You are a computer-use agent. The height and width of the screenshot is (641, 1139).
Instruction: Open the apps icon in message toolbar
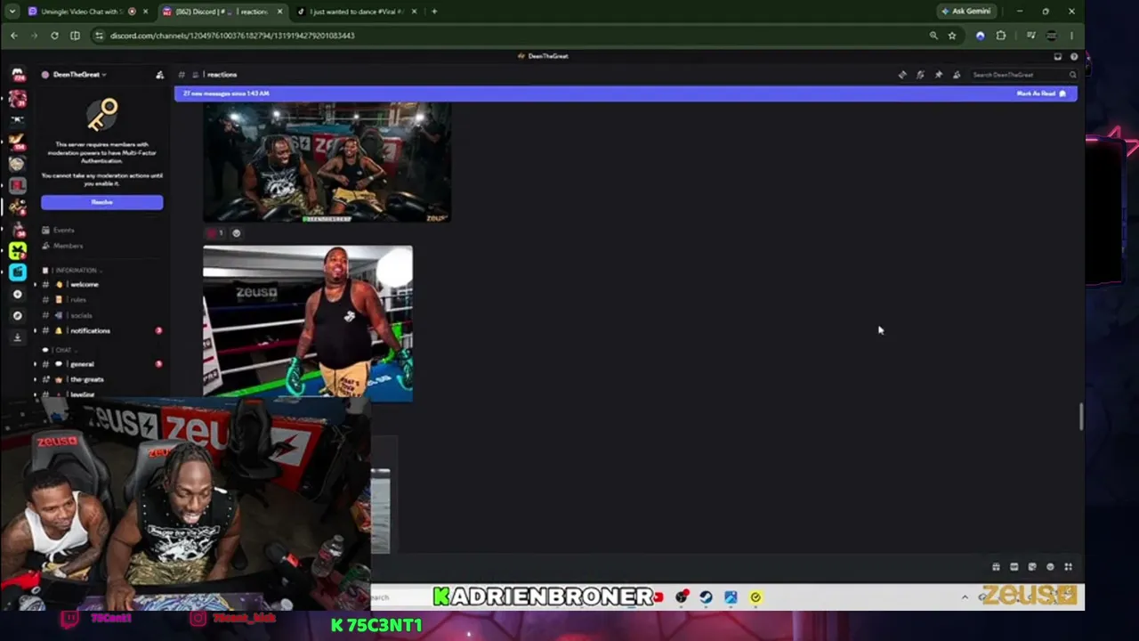(1068, 567)
